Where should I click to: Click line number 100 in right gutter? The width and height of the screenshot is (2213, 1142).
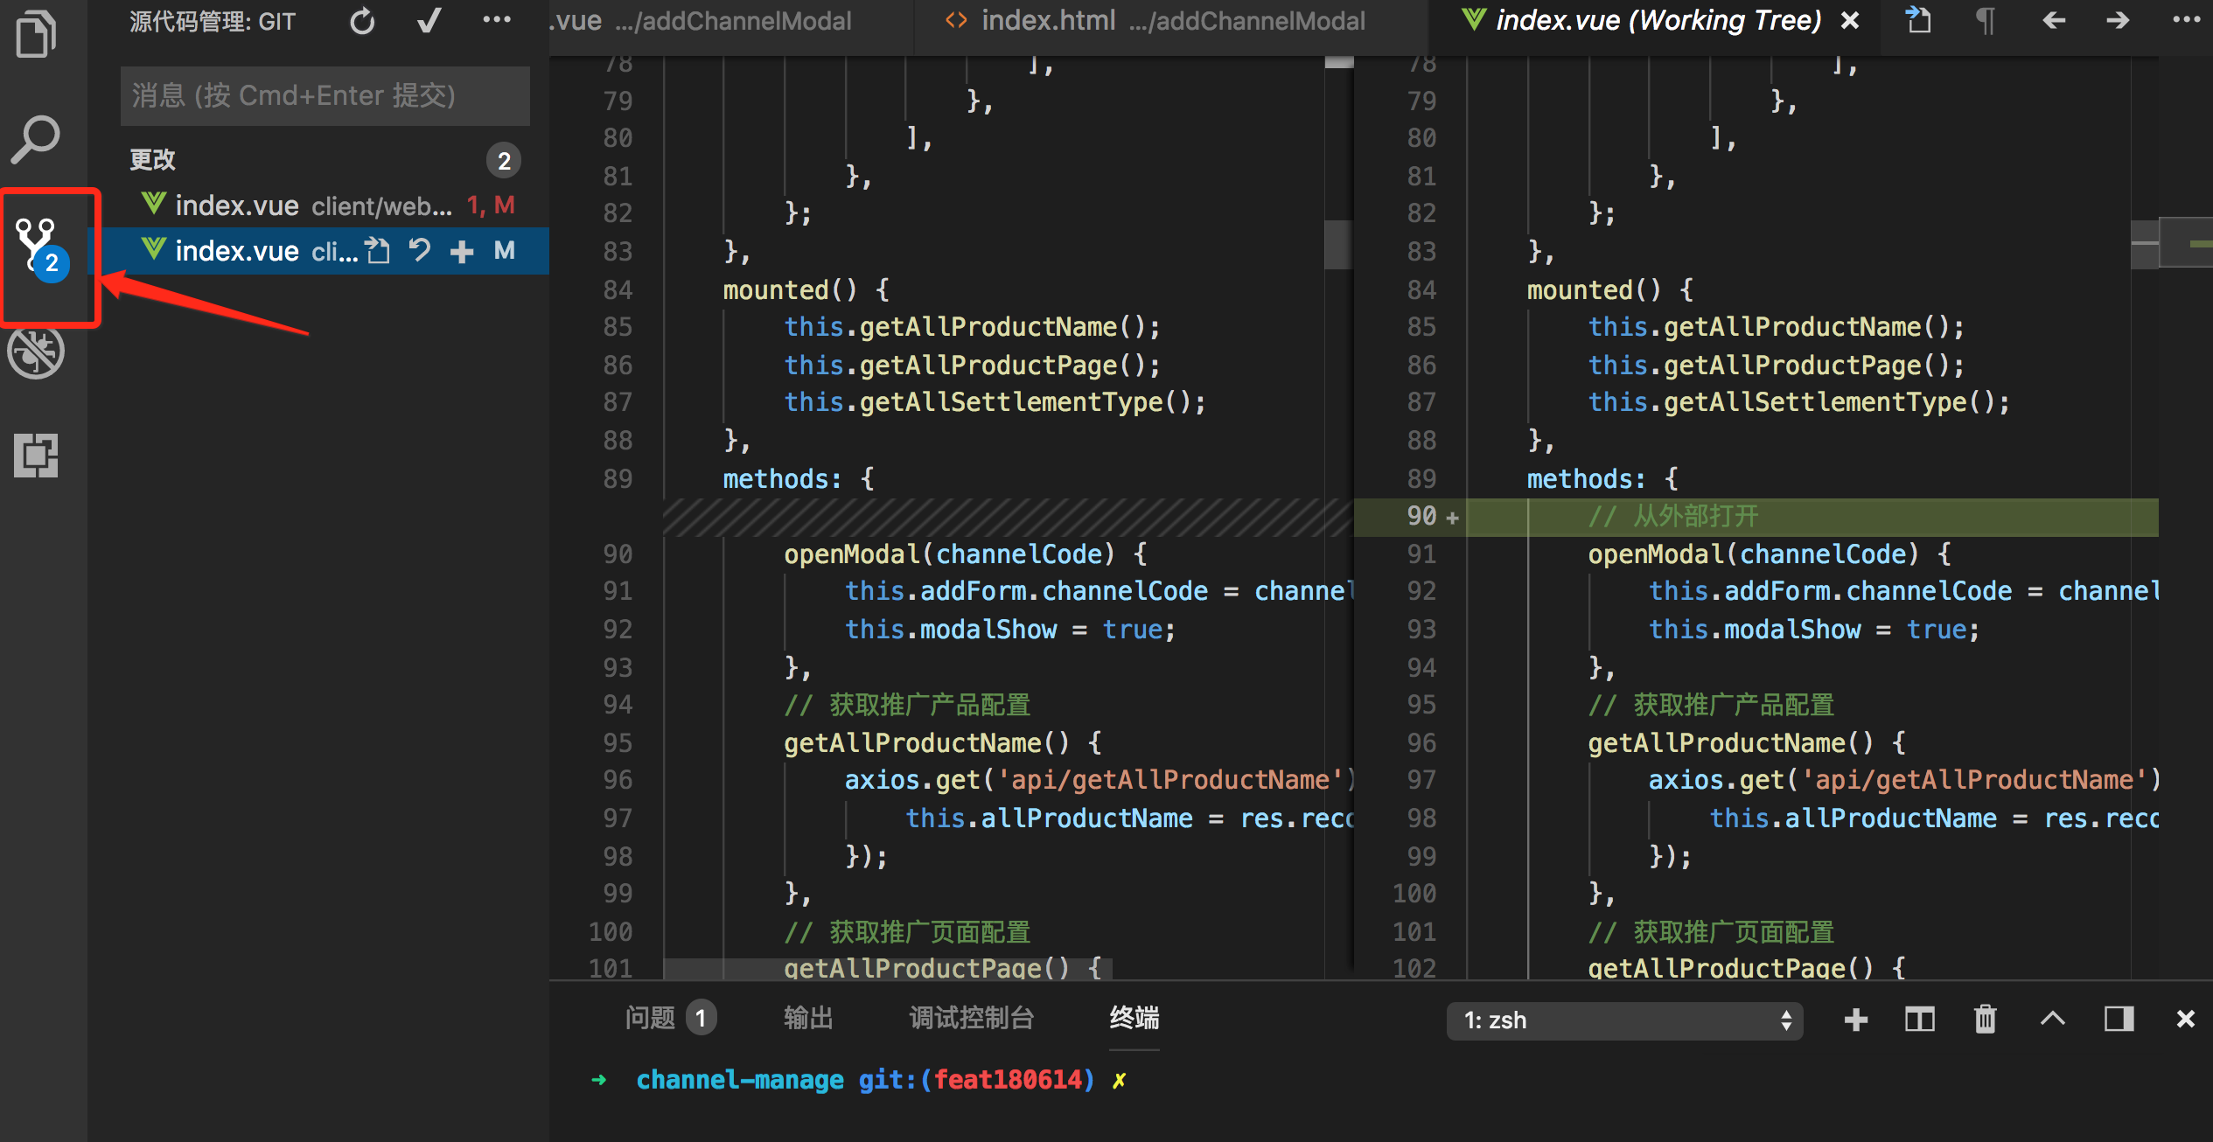(x=1414, y=893)
